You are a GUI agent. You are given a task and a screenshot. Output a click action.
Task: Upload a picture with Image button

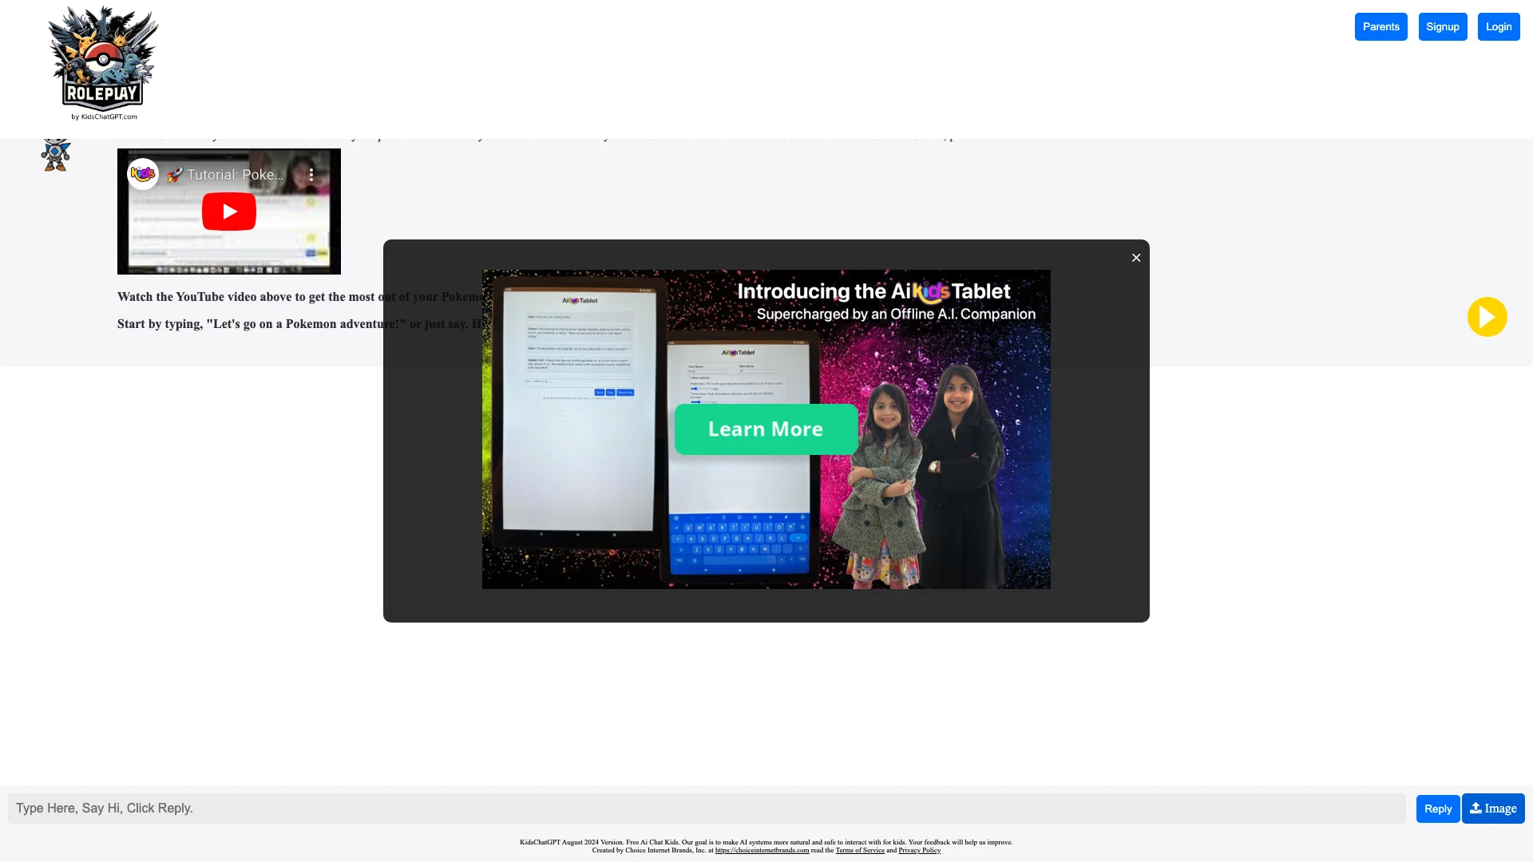pyautogui.click(x=1492, y=809)
